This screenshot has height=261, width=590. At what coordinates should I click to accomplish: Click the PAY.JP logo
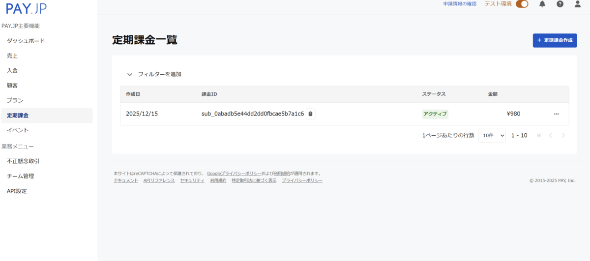(26, 8)
